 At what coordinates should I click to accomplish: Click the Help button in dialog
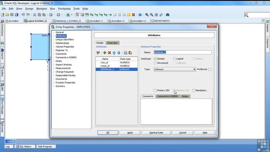tap(205, 133)
